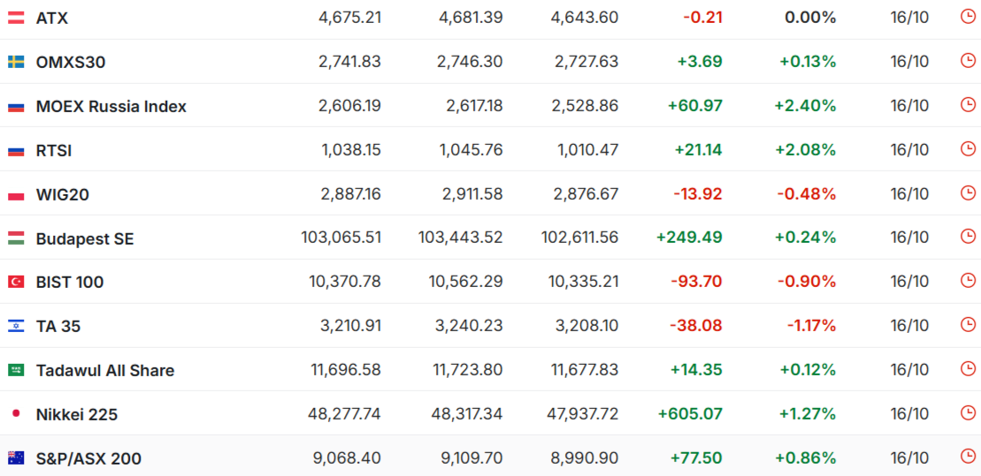Click the clock icon in BIST 100 row
The width and height of the screenshot is (981, 476).
[x=968, y=281]
